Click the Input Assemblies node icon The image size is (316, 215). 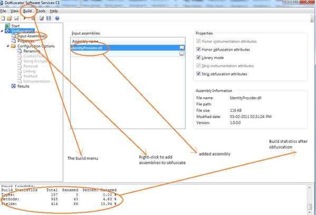14,36
